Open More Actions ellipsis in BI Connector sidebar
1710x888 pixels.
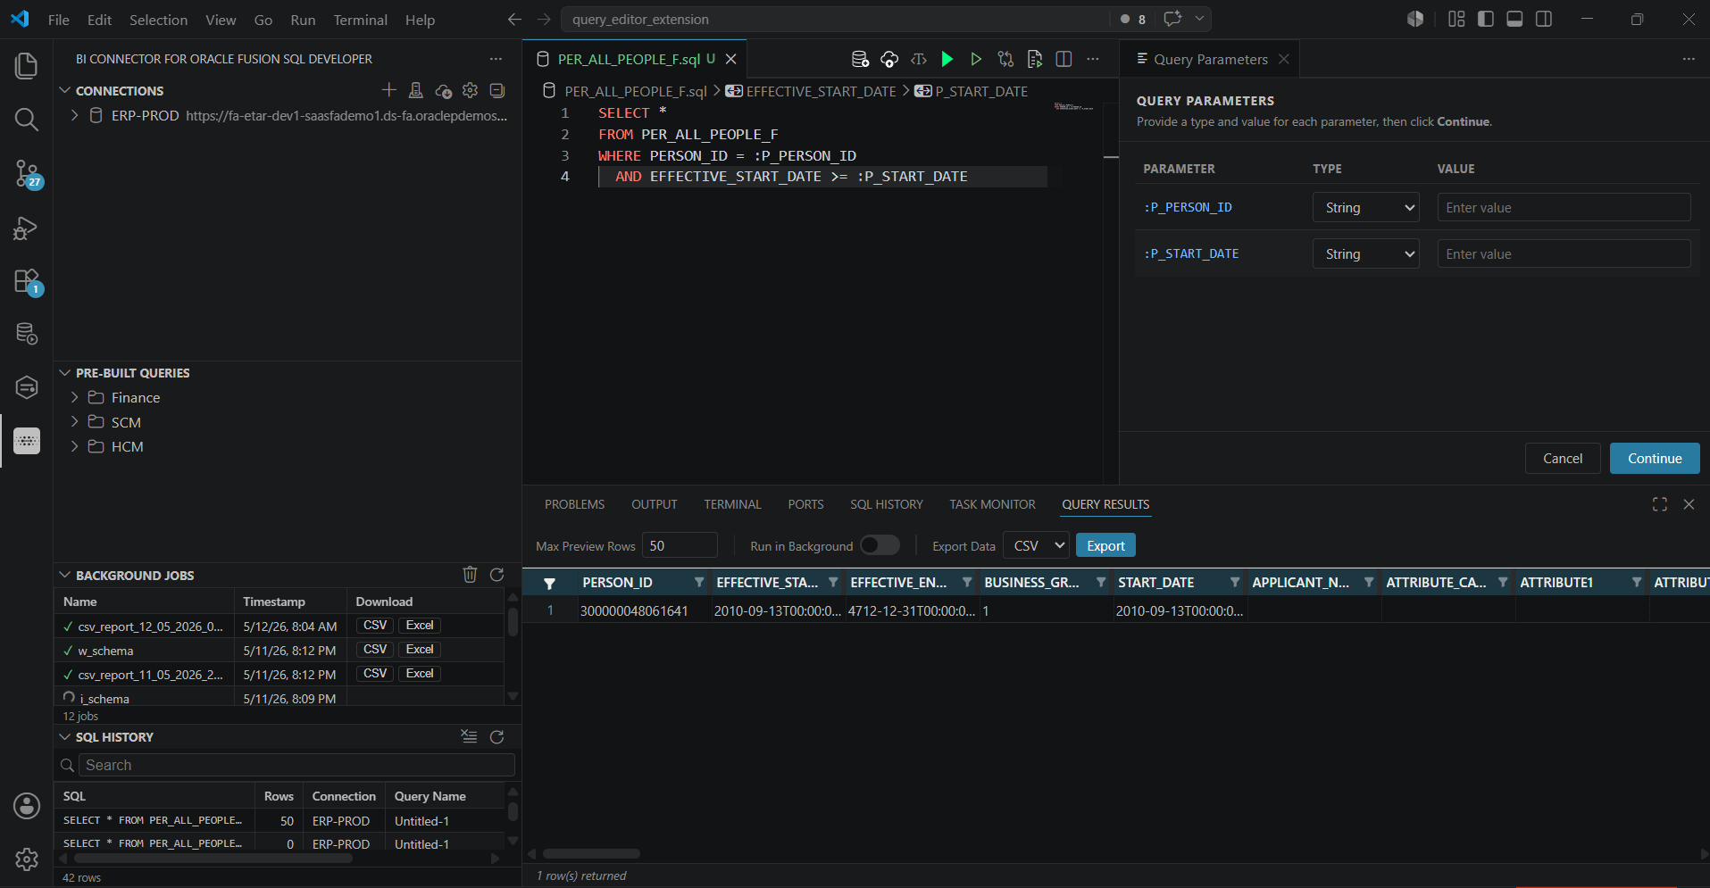click(496, 59)
